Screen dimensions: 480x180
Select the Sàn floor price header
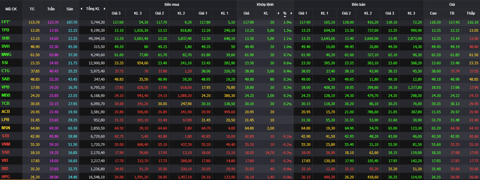tap(69, 9)
